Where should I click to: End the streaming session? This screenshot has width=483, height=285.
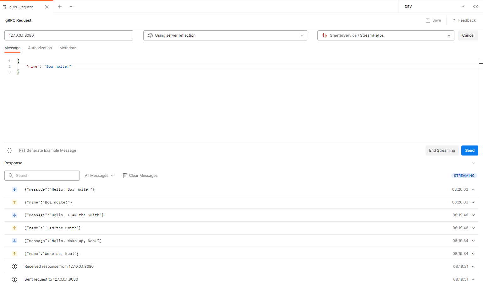[442, 150]
